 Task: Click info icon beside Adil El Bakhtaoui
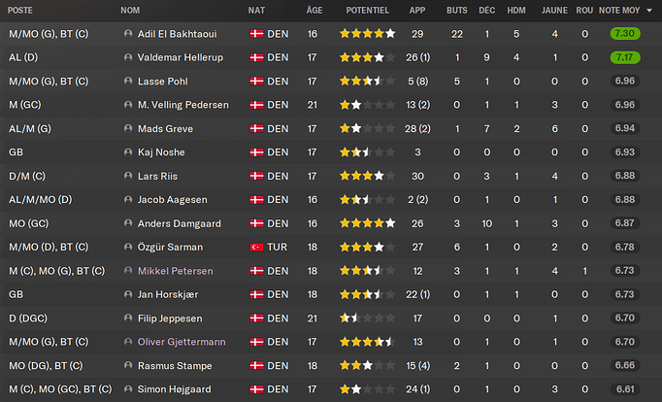point(128,33)
